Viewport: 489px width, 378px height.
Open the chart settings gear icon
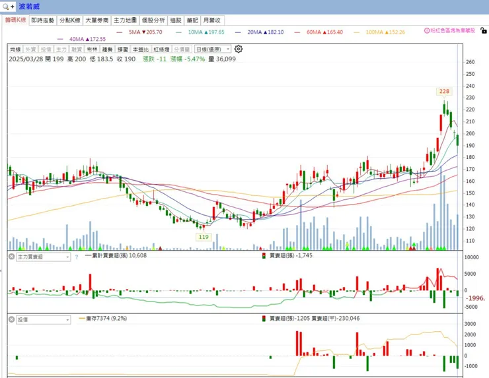[x=239, y=49]
